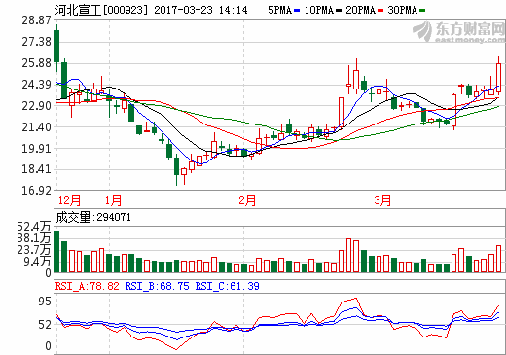The width and height of the screenshot is (506, 355).
Task: Click the 25.88 price axis label
Action: 36,63
